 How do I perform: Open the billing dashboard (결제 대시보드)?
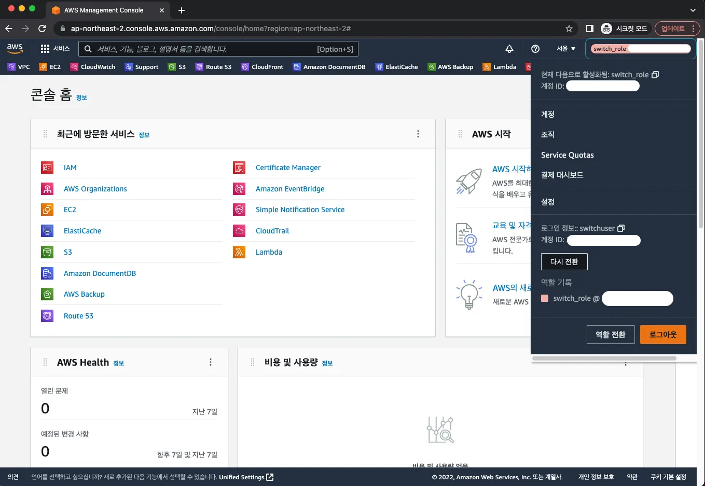pyautogui.click(x=562, y=175)
